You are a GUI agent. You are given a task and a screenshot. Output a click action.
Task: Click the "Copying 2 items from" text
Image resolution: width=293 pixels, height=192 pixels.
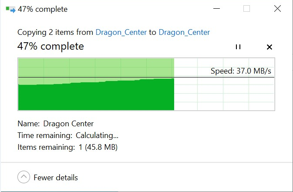pos(55,32)
